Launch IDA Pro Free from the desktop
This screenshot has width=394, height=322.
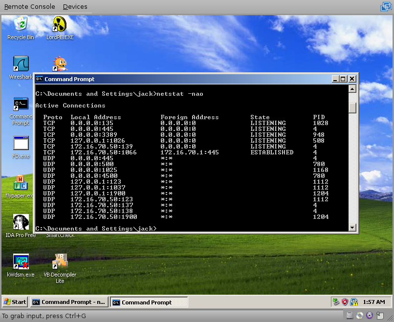[21, 226]
